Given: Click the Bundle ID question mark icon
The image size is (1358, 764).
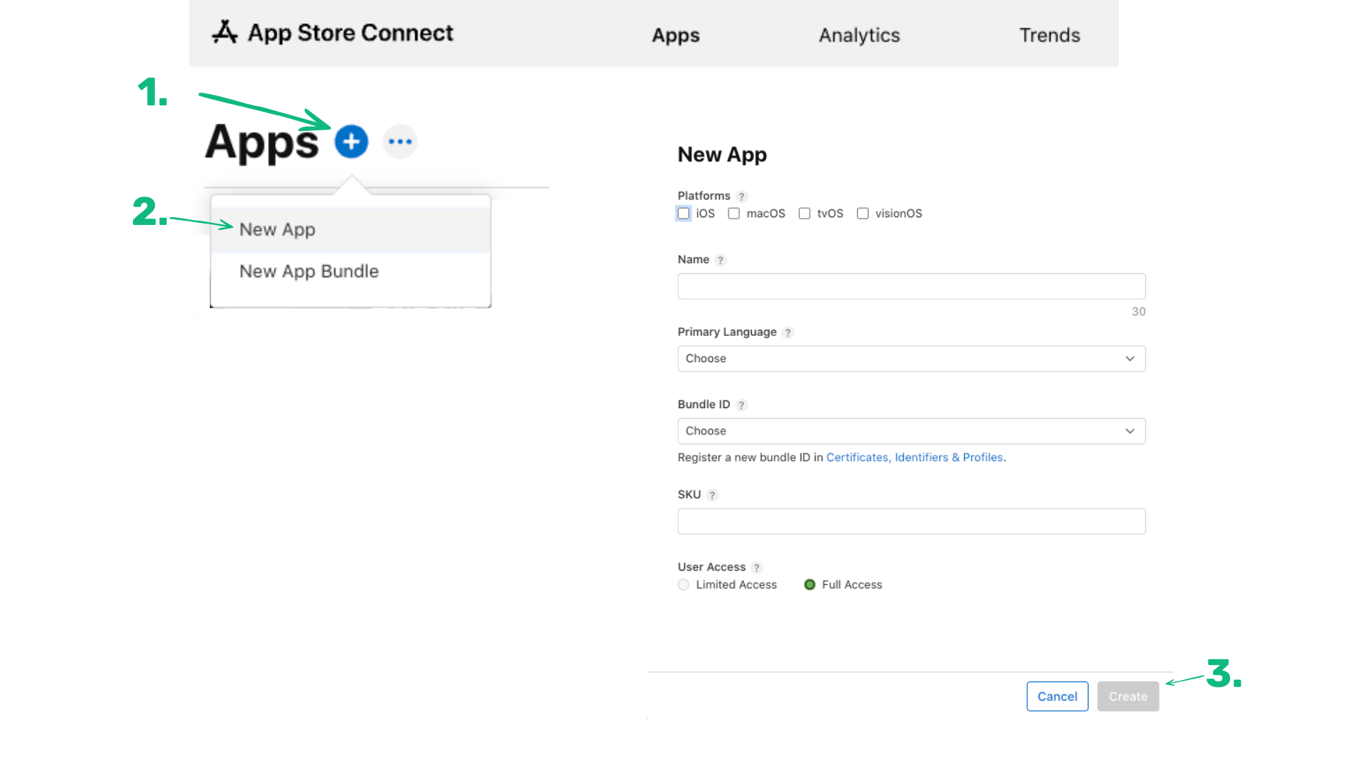Looking at the screenshot, I should [741, 405].
